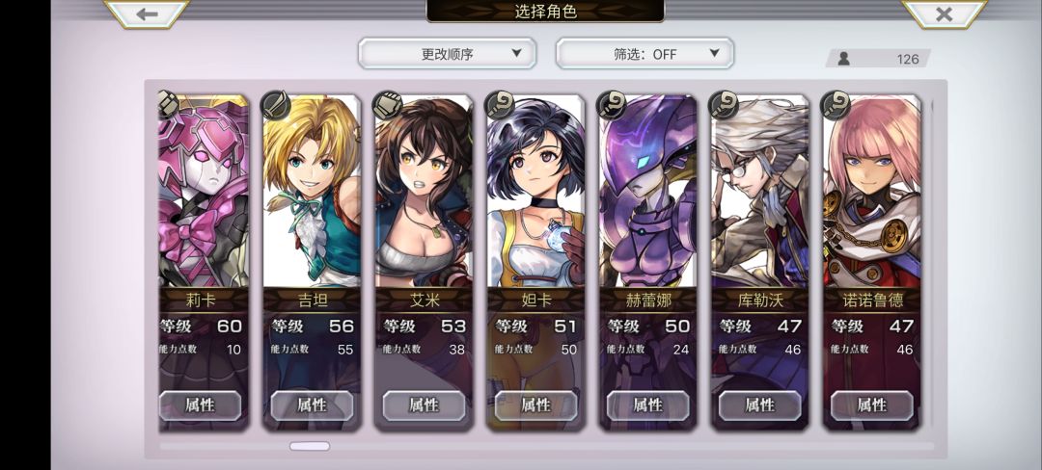Click the weapon type icon on 妲卡's card
Image resolution: width=1042 pixels, height=470 pixels.
[499, 105]
